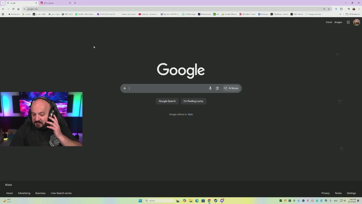Screen dimensions: 362x204
Task: Go back with the browser back arrow
Action: 3,9
